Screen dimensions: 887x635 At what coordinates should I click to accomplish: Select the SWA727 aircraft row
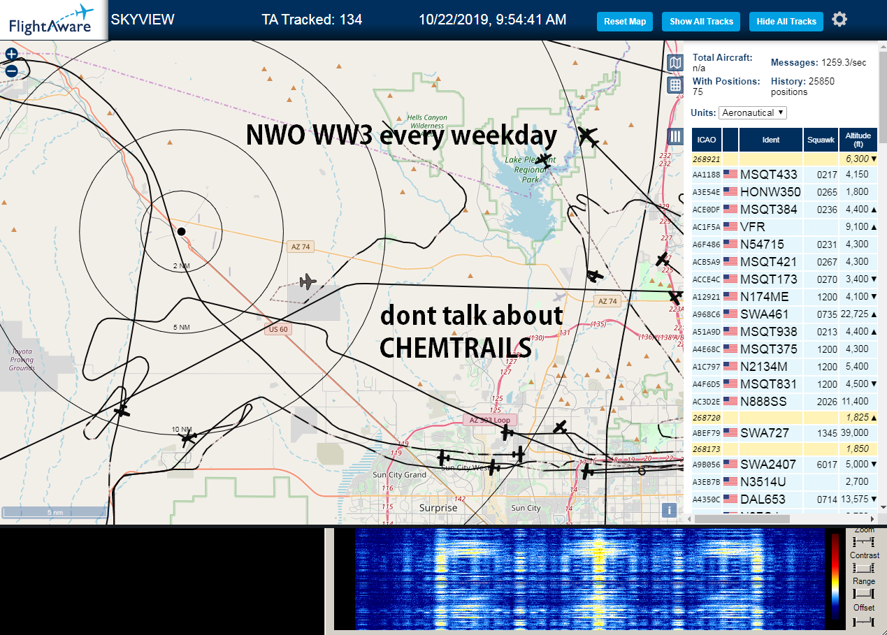tap(784, 433)
